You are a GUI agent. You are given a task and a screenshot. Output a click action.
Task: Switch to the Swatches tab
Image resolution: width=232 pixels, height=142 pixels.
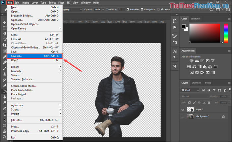196,19
